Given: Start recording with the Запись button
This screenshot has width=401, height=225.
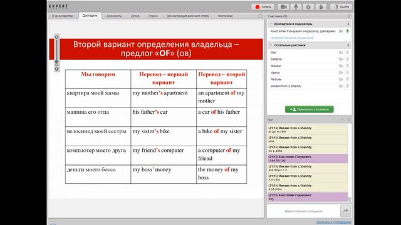Looking at the screenshot, I should tap(263, 7).
